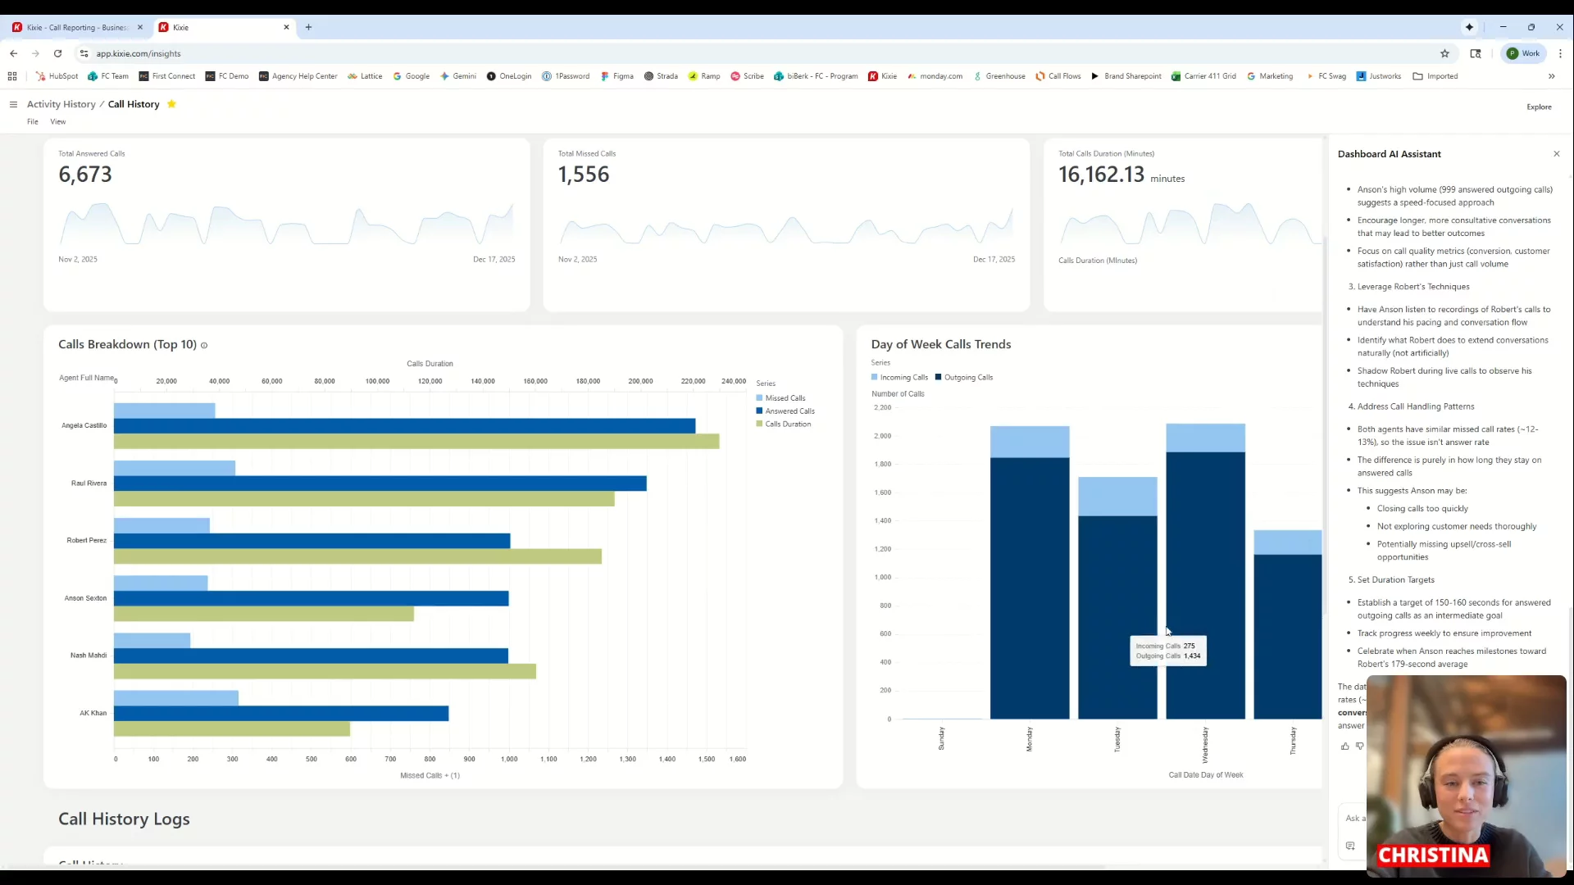
Task: Click the Ask assistant input field
Action: 1354,818
